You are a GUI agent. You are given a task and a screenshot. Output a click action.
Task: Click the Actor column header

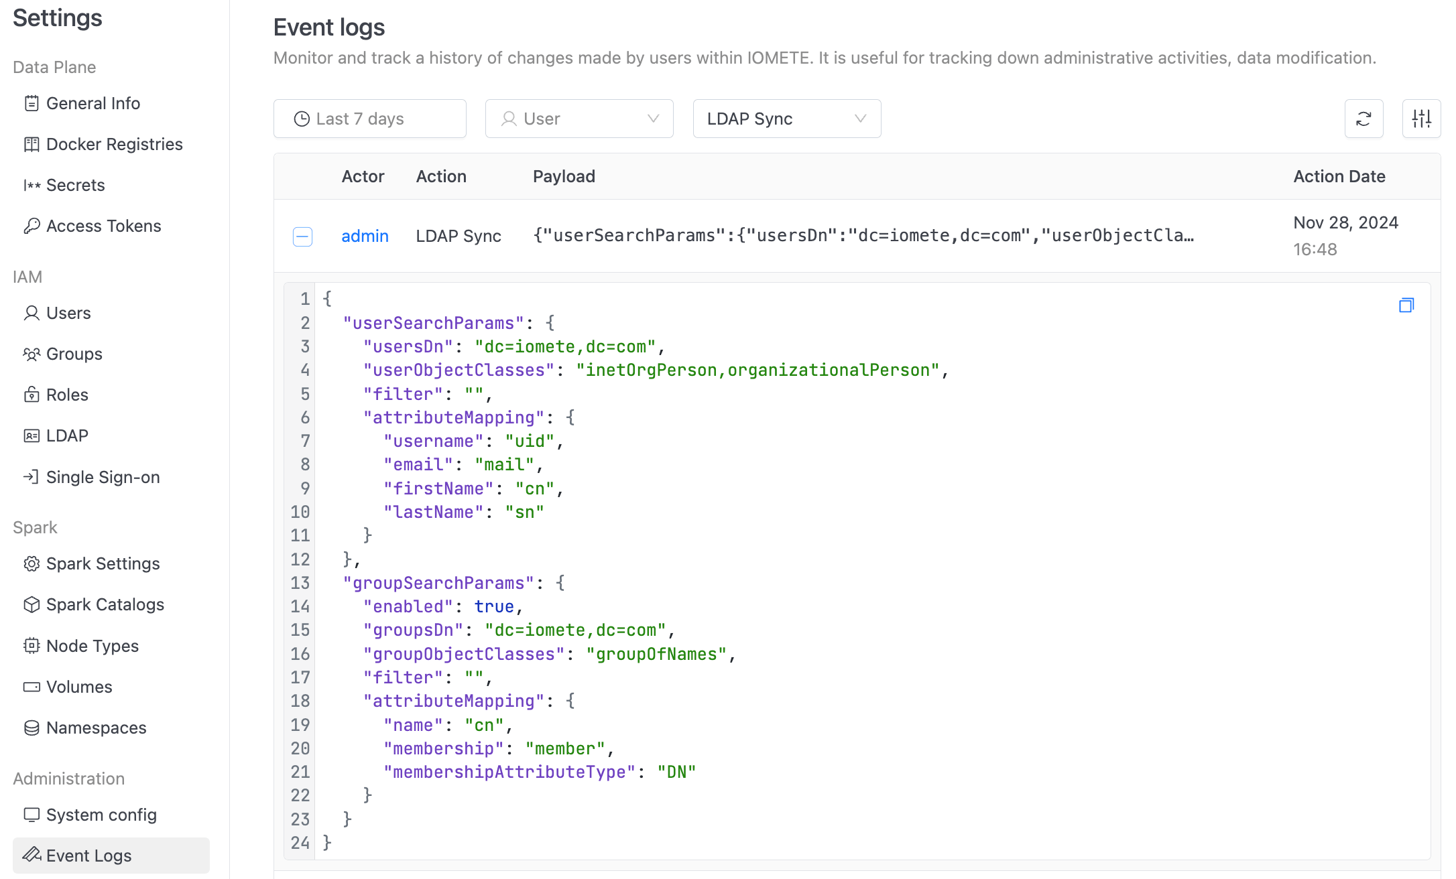coord(363,176)
